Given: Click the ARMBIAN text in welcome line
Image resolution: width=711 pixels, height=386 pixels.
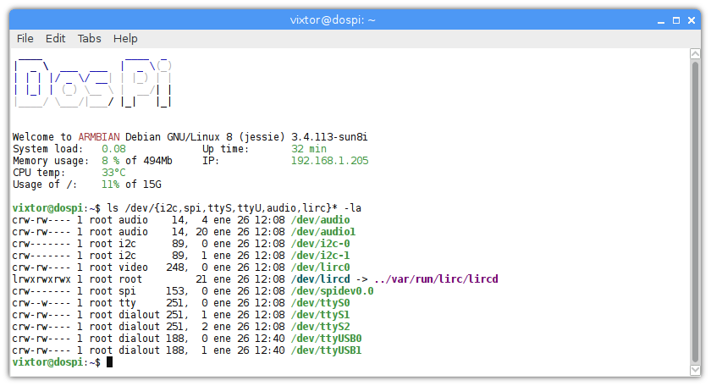Looking at the screenshot, I should [x=99, y=137].
